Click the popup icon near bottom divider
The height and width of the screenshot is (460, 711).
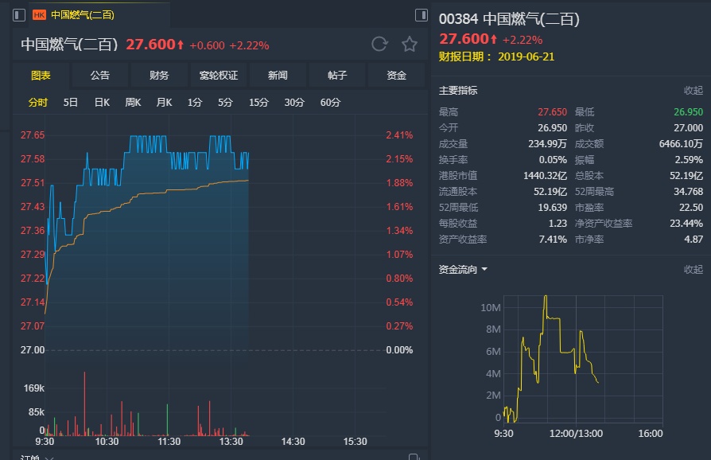[x=413, y=457]
